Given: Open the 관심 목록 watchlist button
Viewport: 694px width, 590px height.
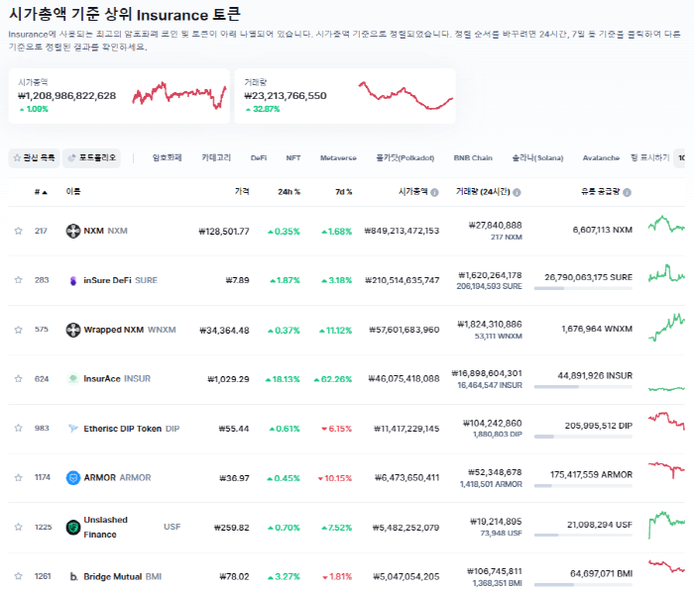Looking at the screenshot, I should point(34,157).
